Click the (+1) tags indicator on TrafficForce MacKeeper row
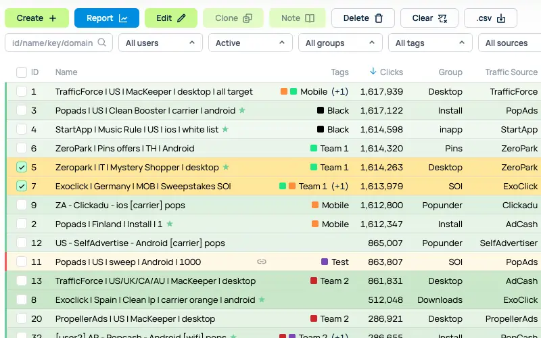541x338 pixels. tap(340, 91)
